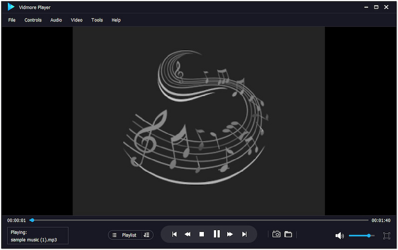Open the File menu
398x250 pixels.
coord(12,20)
